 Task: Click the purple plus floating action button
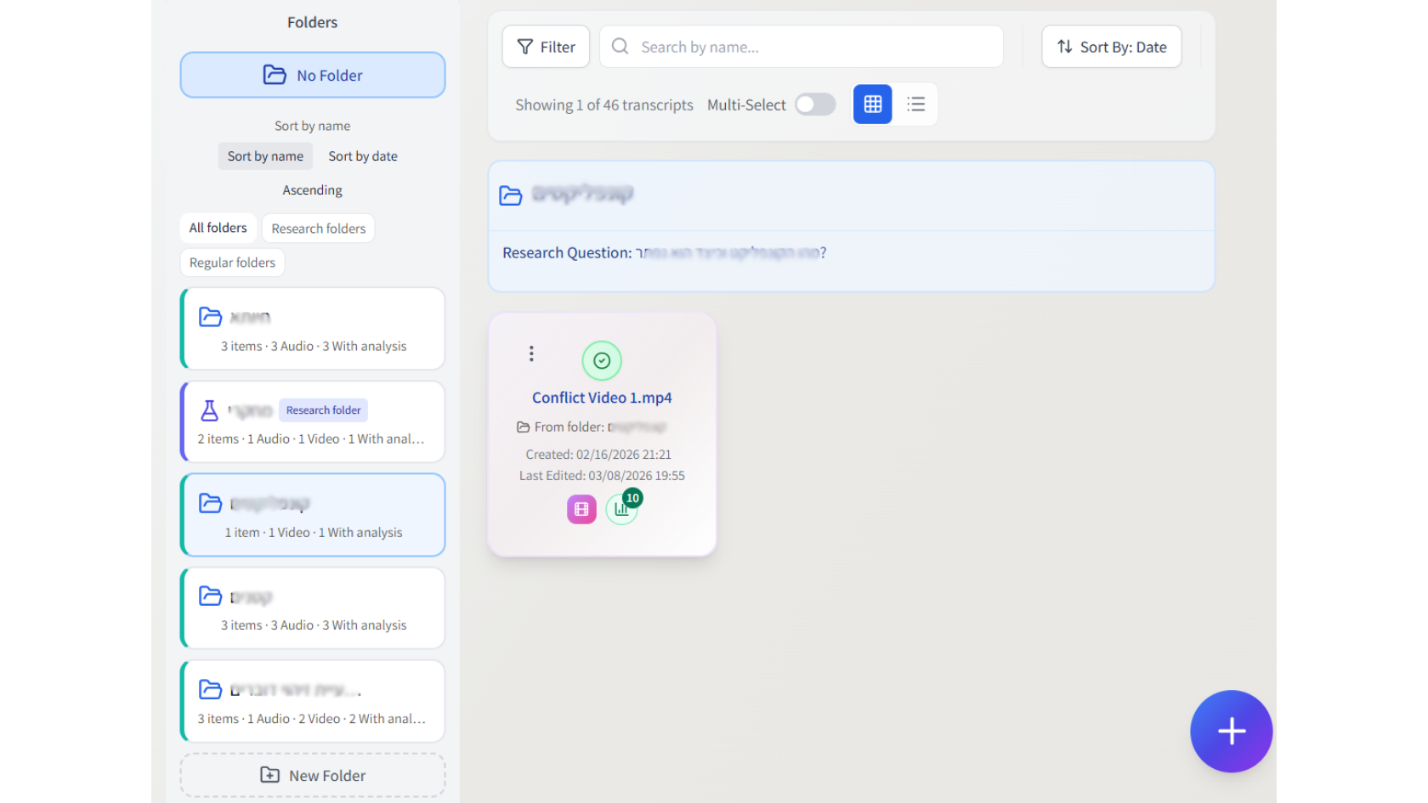[1231, 731]
